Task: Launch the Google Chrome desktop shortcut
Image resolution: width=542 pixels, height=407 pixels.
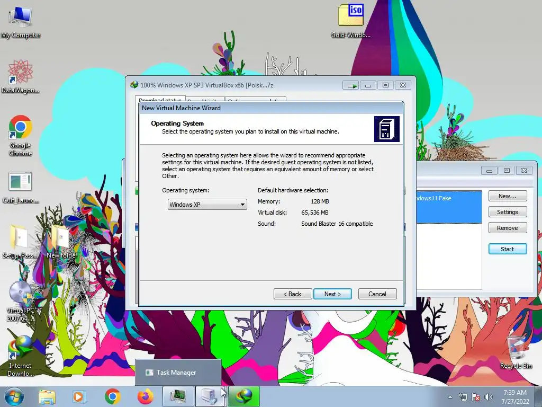Action: (21, 135)
